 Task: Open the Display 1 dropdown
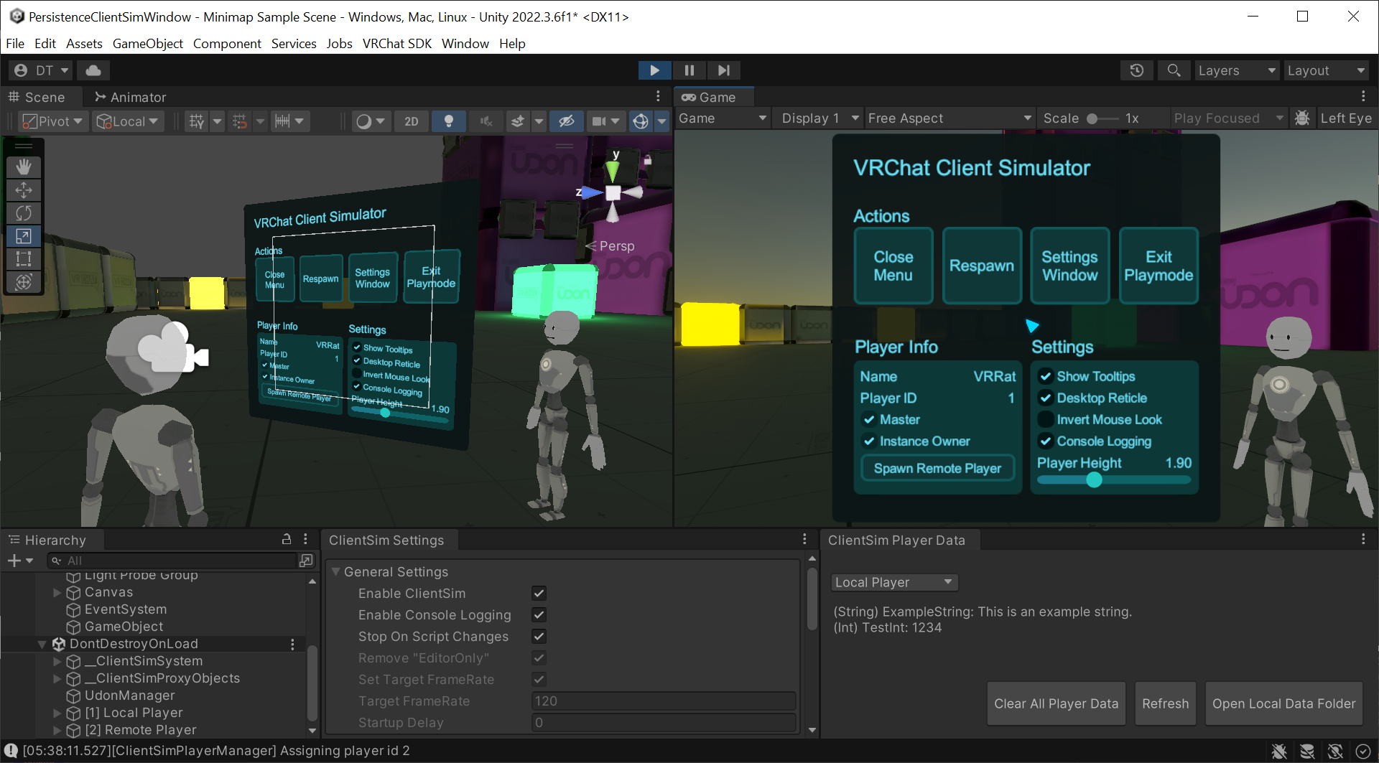pos(819,118)
